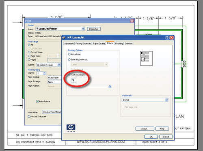Open Page Arrange dropdown
The image size is (203, 151).
tap(54, 82)
